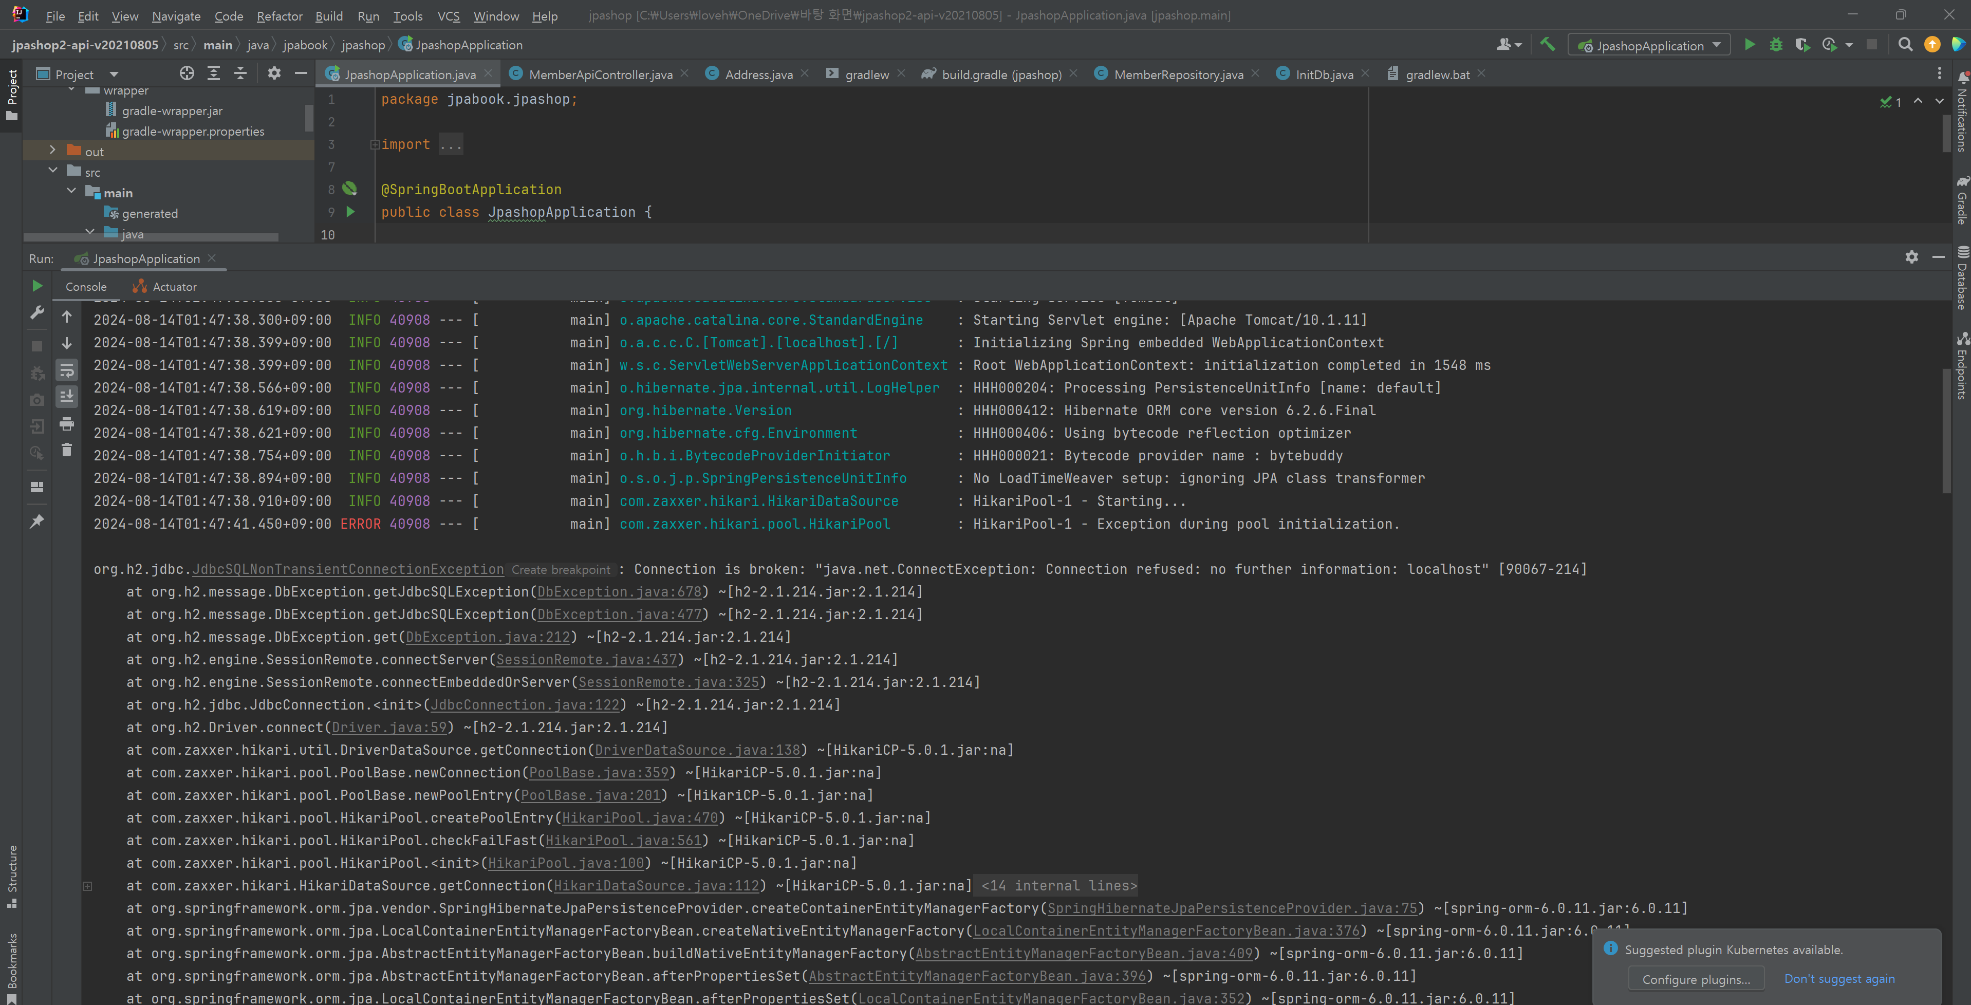Toggle the Endpoints tool window
This screenshot has height=1005, width=1971.
pos(1962,366)
